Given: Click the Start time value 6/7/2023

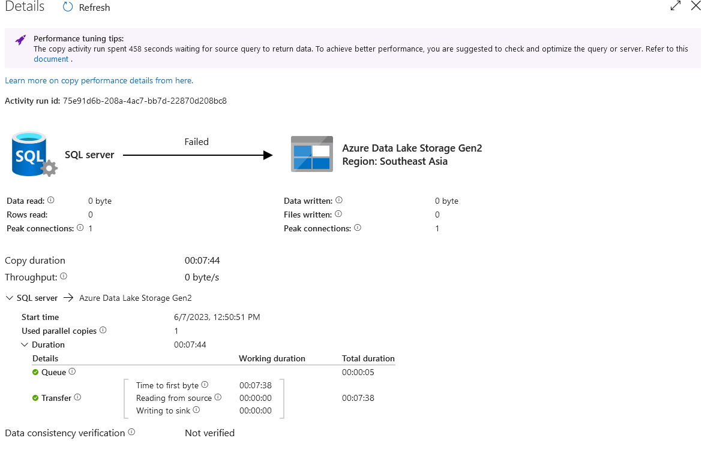Looking at the screenshot, I should [217, 317].
